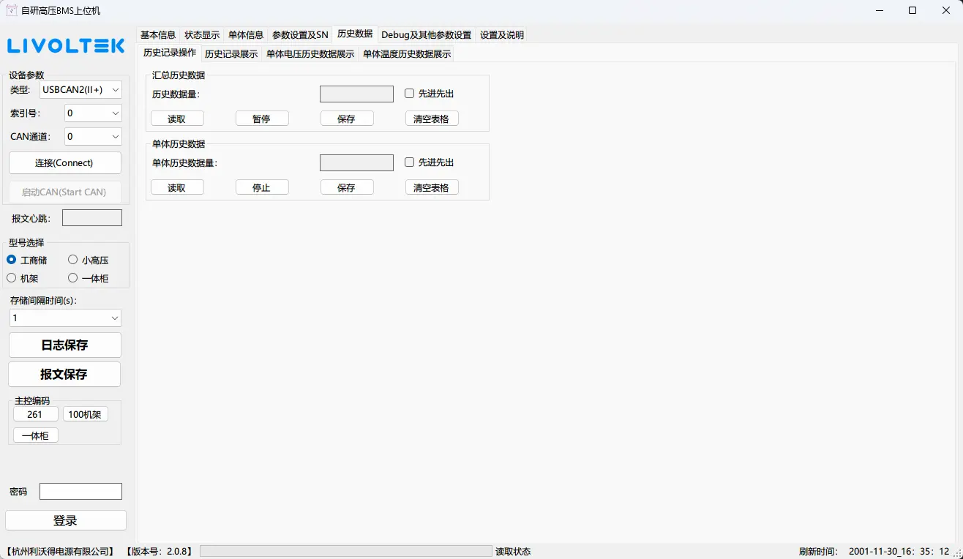Enable 先进先出 checkbox under 单体历史数据
The image size is (963, 559).
(x=409, y=162)
